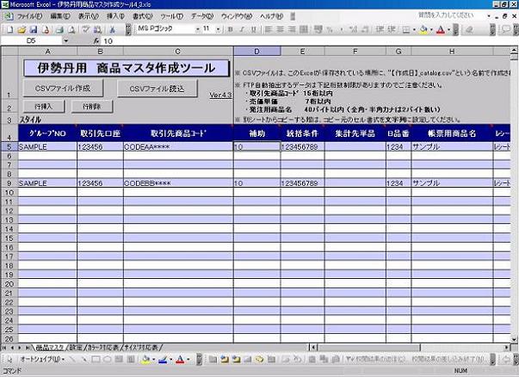
Task: Toggle Italic formatting
Action: point(242,29)
